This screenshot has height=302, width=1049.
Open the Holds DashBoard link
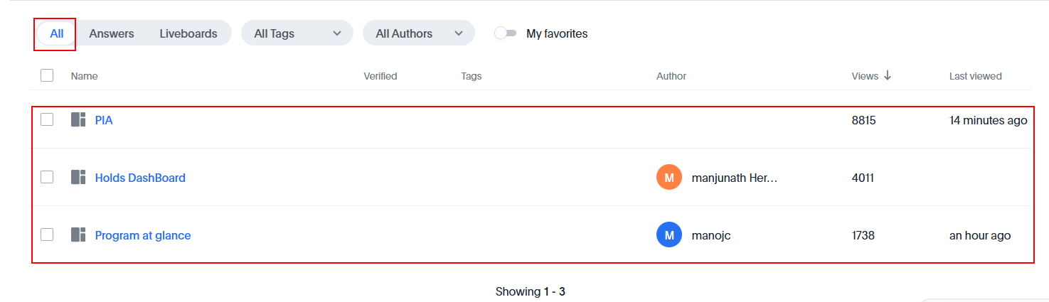[140, 178]
